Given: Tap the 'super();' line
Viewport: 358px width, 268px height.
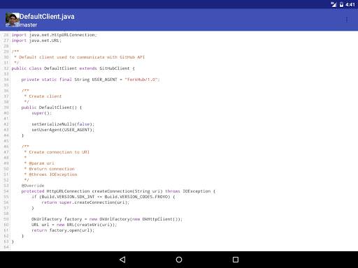Looking at the screenshot, I should point(41,113).
